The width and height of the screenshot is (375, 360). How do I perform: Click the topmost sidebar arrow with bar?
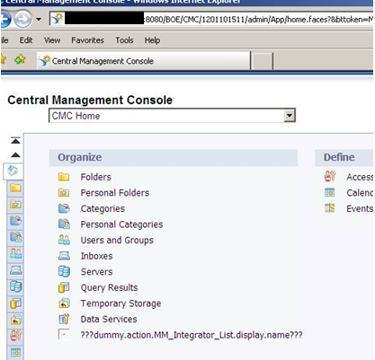[15, 140]
